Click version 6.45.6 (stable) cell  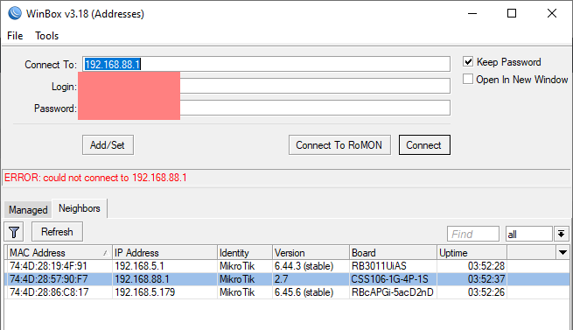304,292
